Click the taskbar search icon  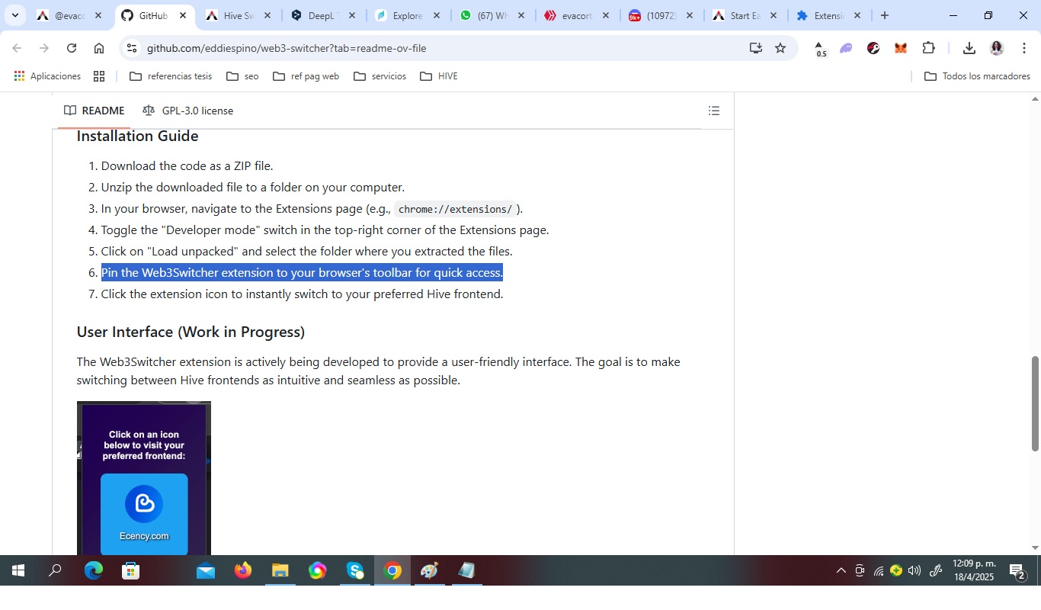pos(56,570)
